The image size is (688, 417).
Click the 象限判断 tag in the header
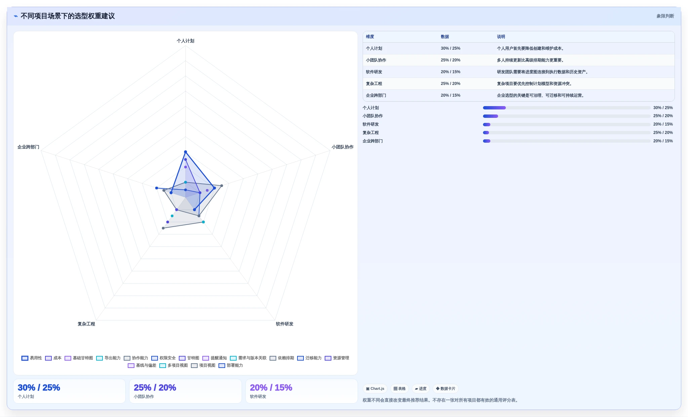point(665,16)
